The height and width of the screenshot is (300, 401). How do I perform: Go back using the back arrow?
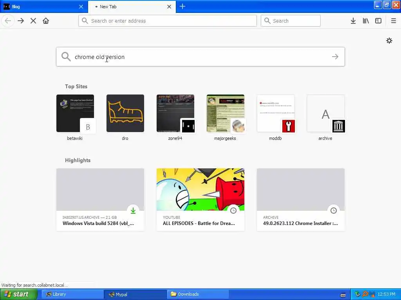[8, 21]
